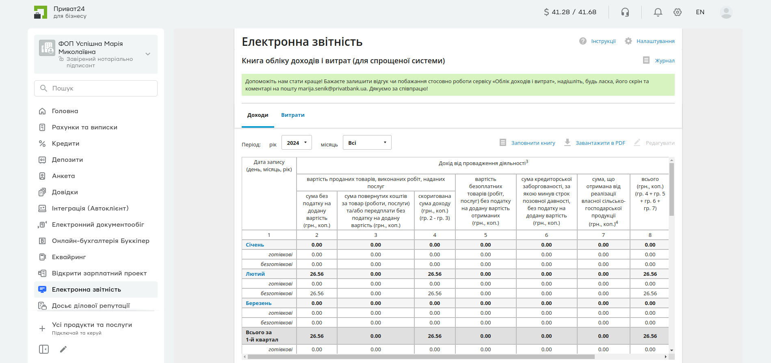The height and width of the screenshot is (363, 771).
Task: Click the headset support icon
Action: click(625, 12)
